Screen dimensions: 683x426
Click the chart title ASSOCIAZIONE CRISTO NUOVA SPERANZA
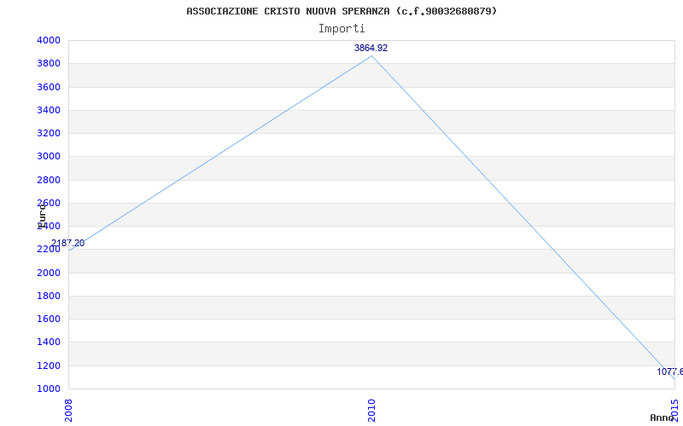click(341, 11)
